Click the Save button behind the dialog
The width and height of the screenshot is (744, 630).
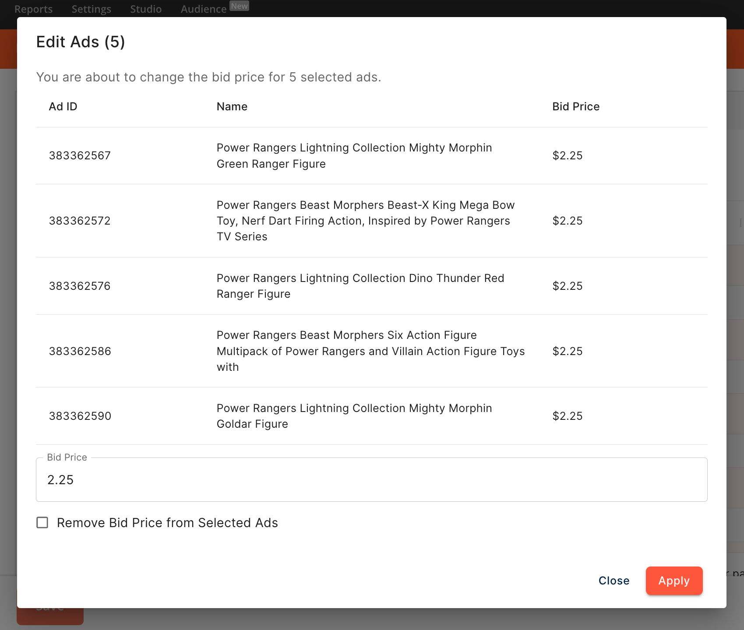pos(50,616)
